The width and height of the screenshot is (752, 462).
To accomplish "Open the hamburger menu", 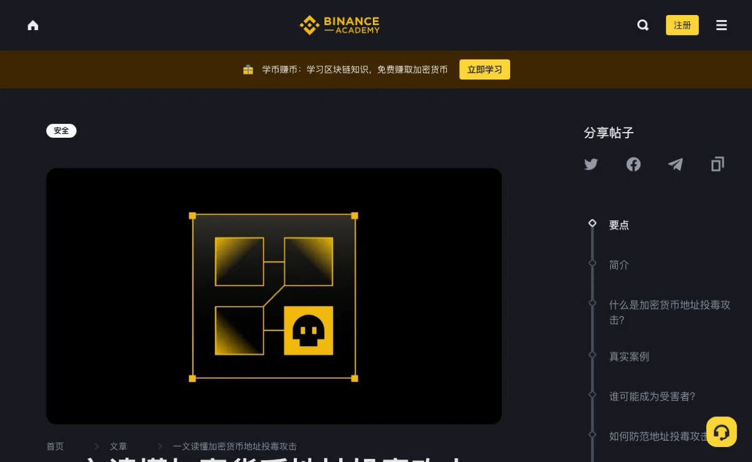I will point(722,25).
